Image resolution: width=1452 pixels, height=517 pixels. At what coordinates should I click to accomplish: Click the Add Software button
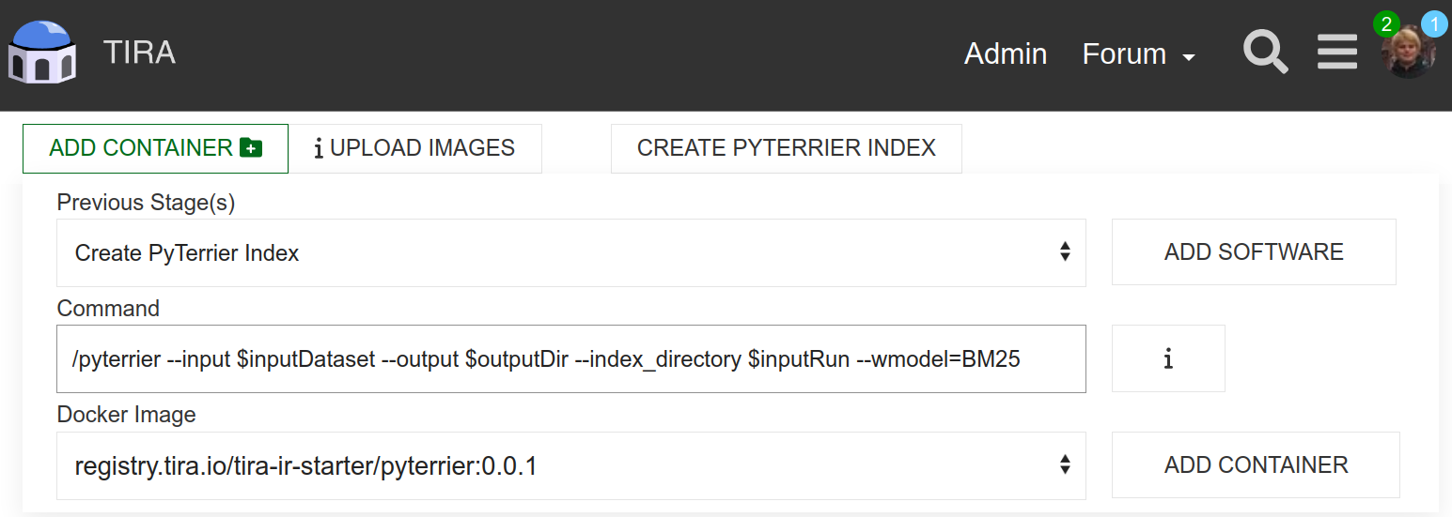pyautogui.click(x=1254, y=252)
